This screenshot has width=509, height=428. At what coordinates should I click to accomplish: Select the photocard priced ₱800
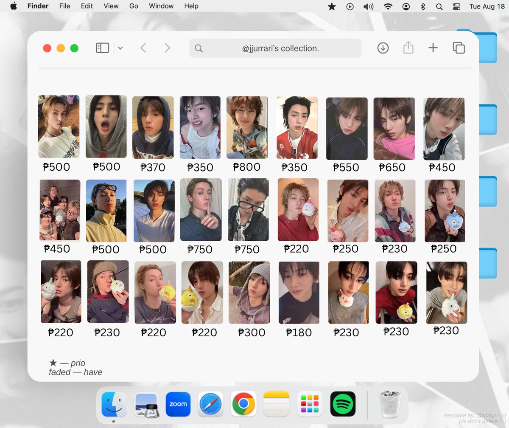tap(247, 127)
